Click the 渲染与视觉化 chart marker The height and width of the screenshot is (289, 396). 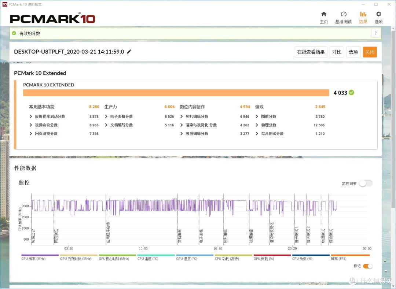272,233
